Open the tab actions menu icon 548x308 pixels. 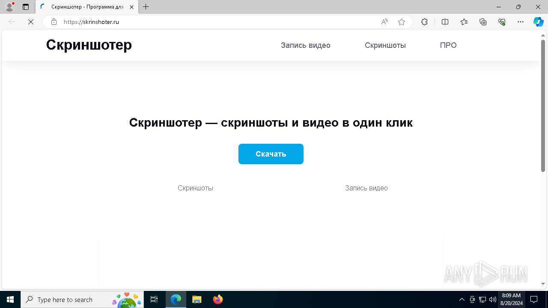tap(26, 7)
